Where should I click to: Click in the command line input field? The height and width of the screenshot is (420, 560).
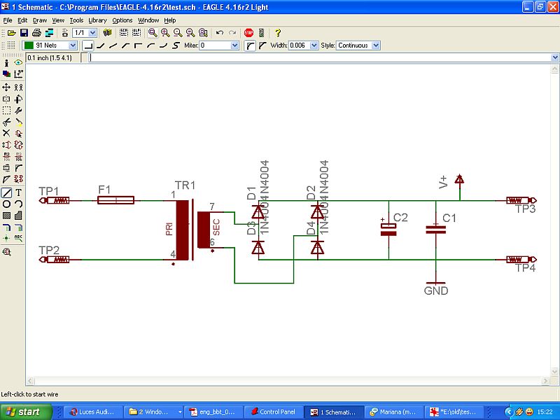(320, 57)
